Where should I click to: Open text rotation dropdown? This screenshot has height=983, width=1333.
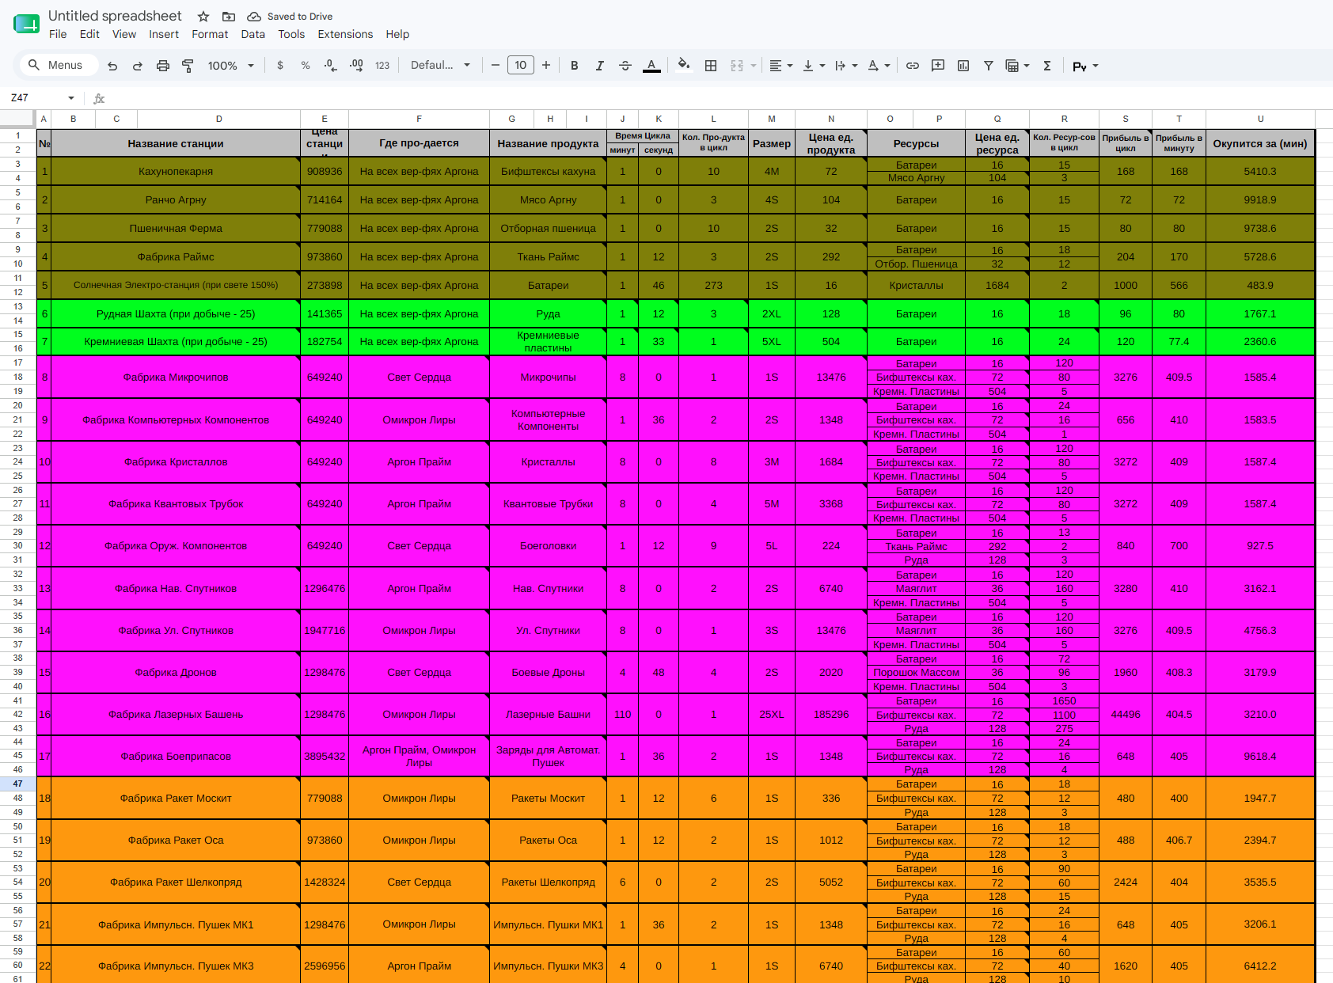(x=879, y=66)
